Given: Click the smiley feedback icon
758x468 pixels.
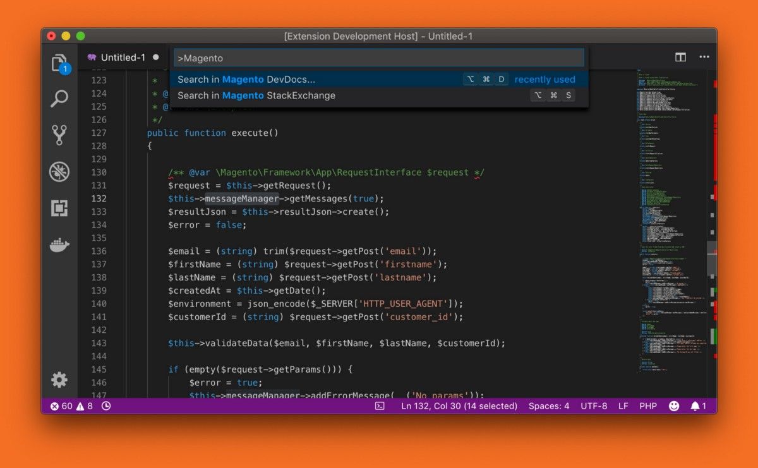Looking at the screenshot, I should click(x=675, y=406).
